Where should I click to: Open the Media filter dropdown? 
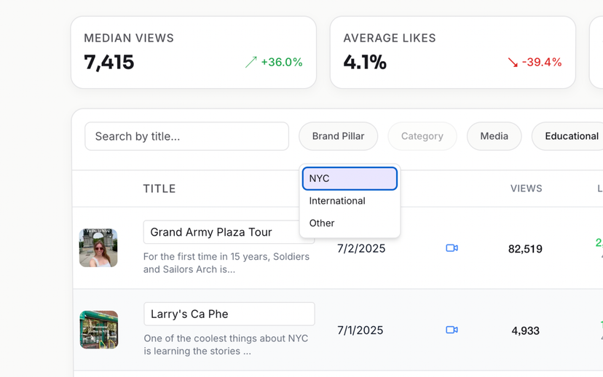point(494,136)
